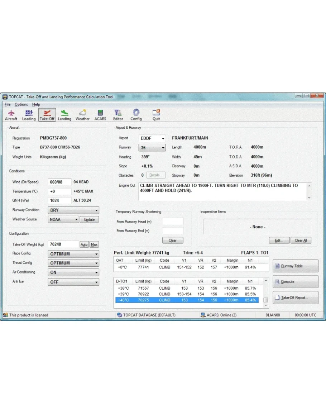Screen dimensions: 326x414
Task: Click the Take-Off Report button
Action: (295, 298)
